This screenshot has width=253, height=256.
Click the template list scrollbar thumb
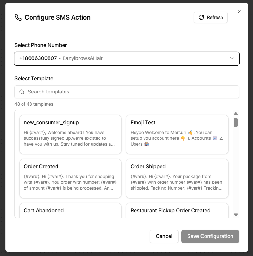coord(236,122)
